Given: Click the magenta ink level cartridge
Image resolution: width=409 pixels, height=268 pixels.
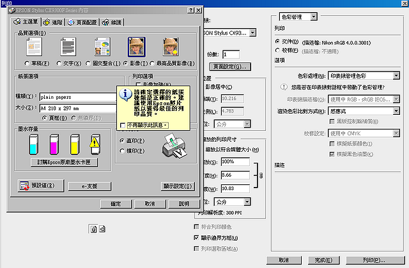Looking at the screenshot, I should coord(54,145).
